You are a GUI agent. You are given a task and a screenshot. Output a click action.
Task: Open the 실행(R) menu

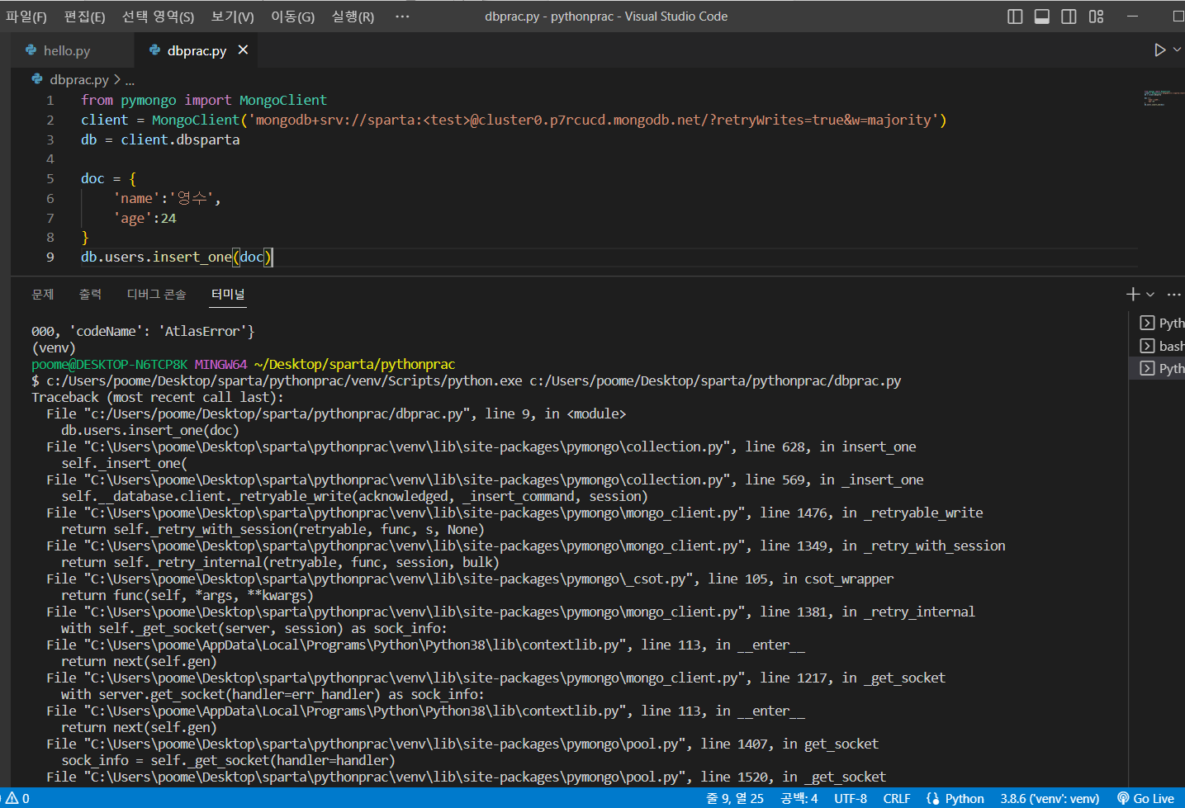click(353, 17)
